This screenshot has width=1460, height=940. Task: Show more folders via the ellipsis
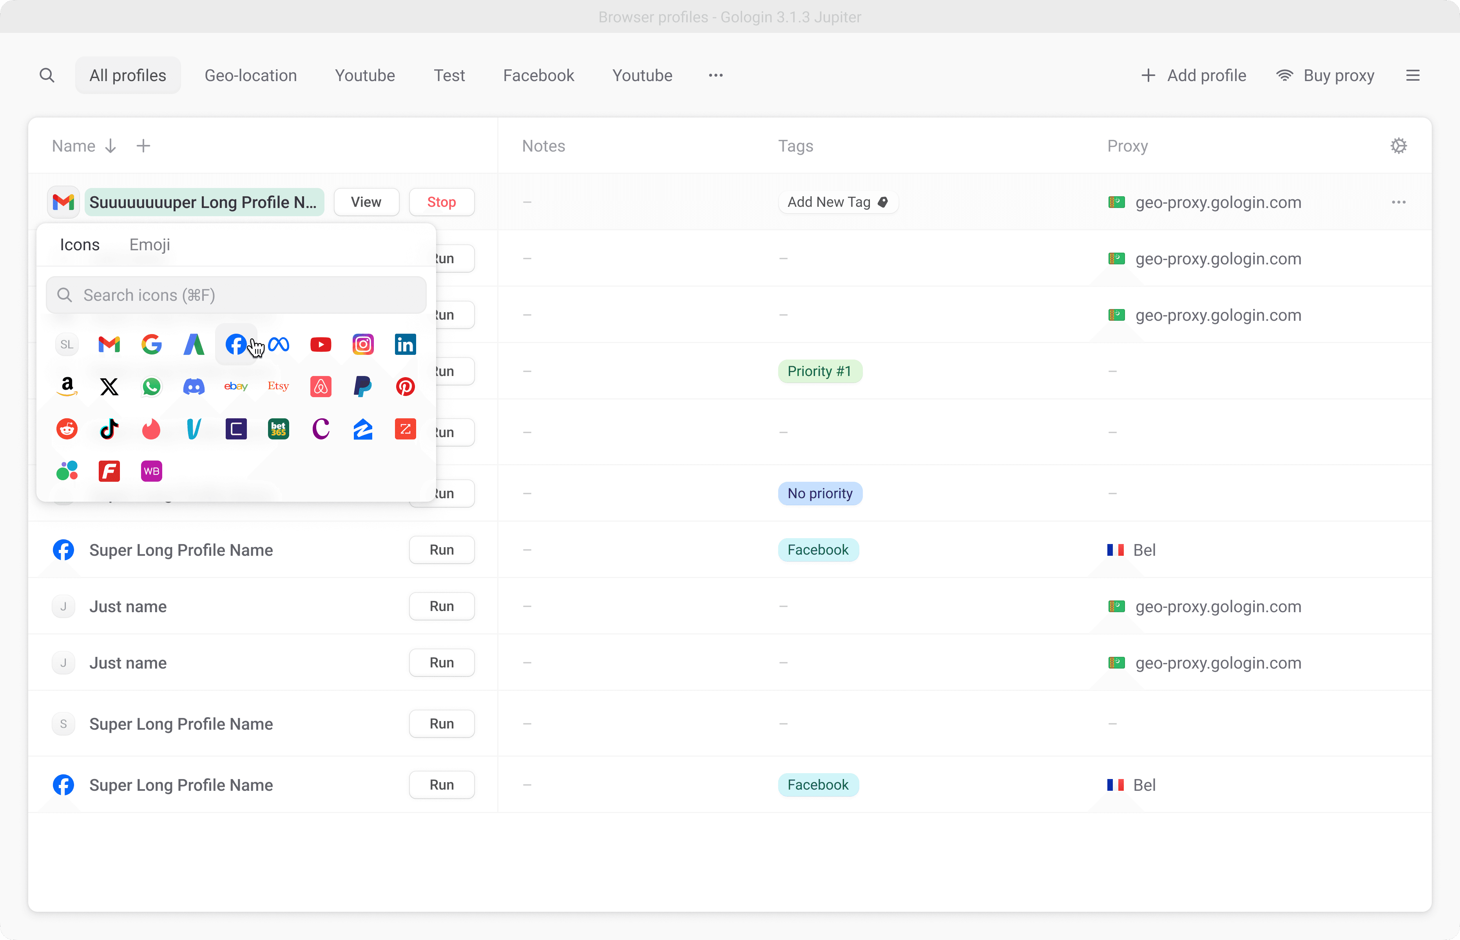[716, 76]
